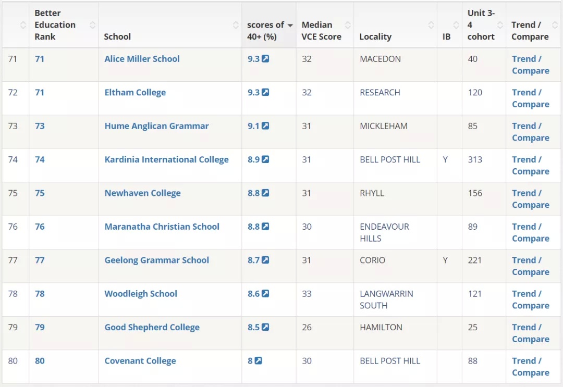The width and height of the screenshot is (563, 387).
Task: Open external link icon beside Good Shepherd 8.5
Action: 265,327
